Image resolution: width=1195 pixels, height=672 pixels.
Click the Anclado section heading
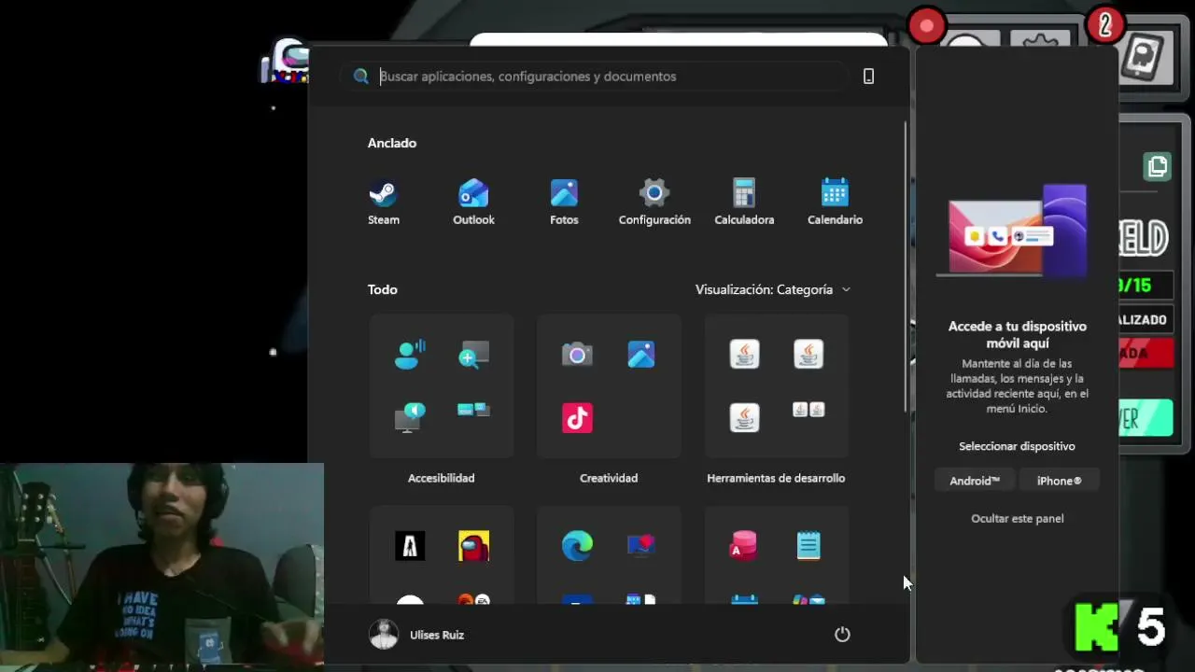pyautogui.click(x=392, y=143)
